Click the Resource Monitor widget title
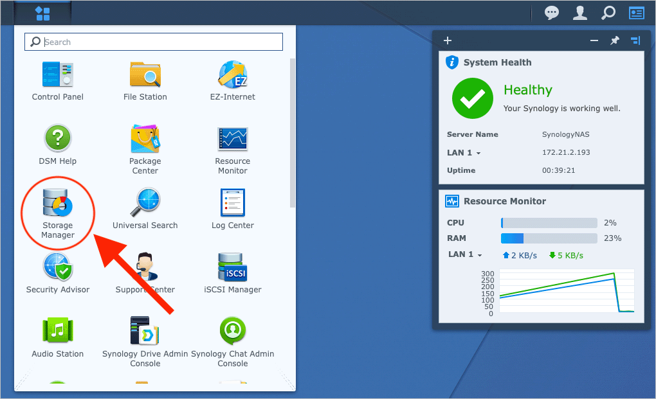656x399 pixels. (505, 201)
